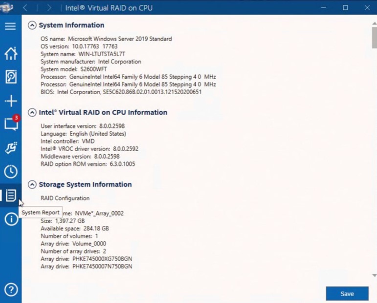377x303 pixels.
Task: Collapse the System Information section
Action: pyautogui.click(x=32, y=25)
